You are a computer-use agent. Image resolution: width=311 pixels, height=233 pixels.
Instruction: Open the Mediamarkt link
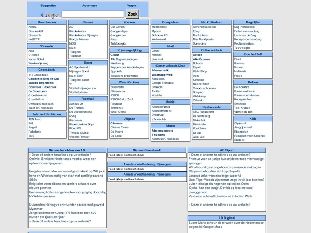coord(159,27)
